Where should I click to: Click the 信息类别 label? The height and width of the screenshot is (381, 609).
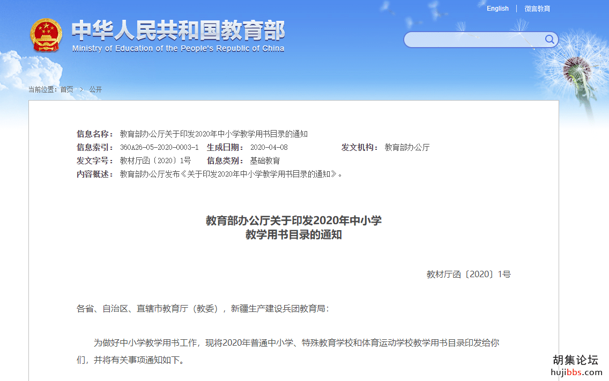(225, 161)
